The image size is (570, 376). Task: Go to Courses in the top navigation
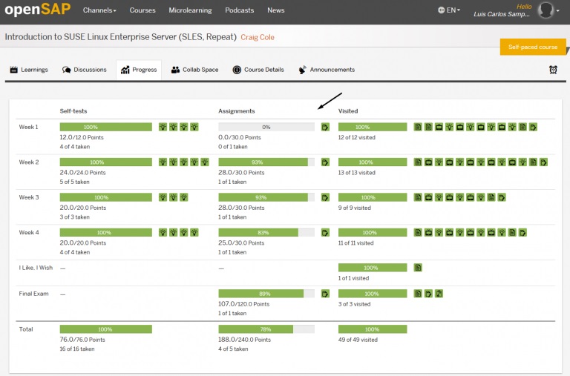(x=142, y=10)
